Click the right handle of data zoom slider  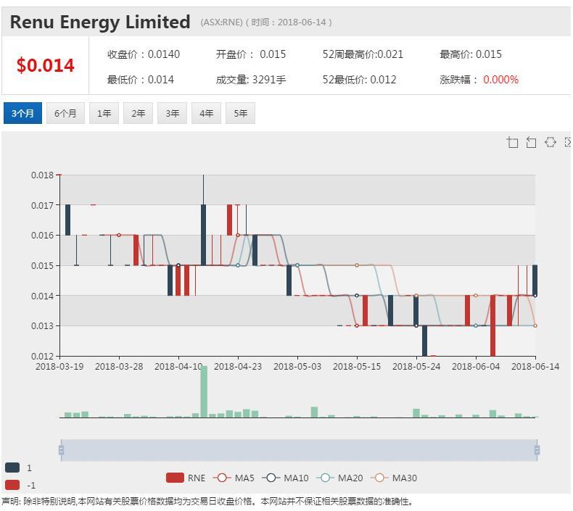(537, 450)
